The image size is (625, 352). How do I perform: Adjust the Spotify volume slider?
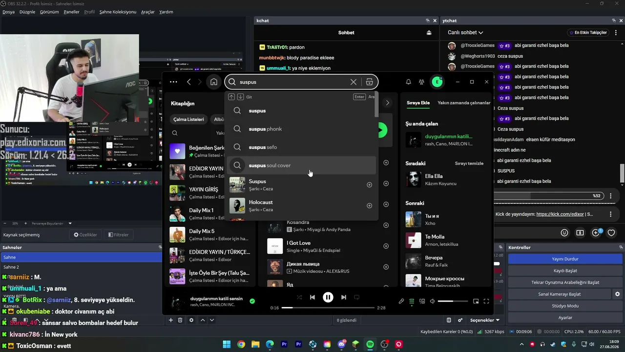453,302
